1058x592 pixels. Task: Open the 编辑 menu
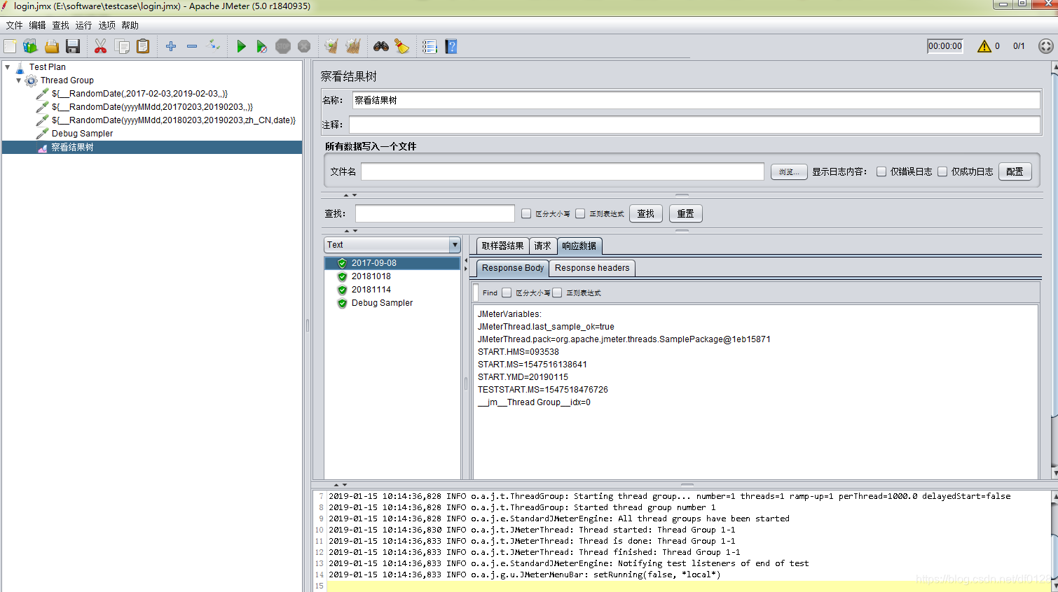pos(37,25)
